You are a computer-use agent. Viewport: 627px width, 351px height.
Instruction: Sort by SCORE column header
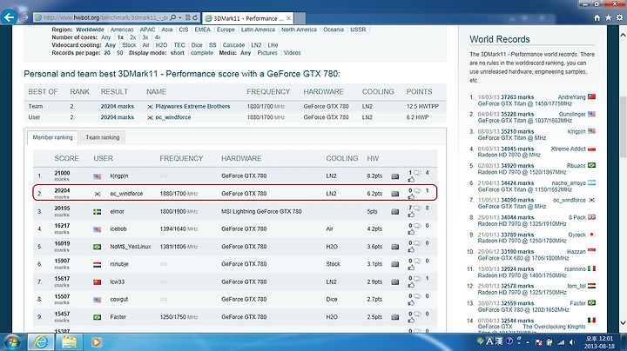[66, 158]
